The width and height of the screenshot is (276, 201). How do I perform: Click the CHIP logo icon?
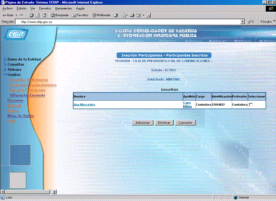coord(17,34)
